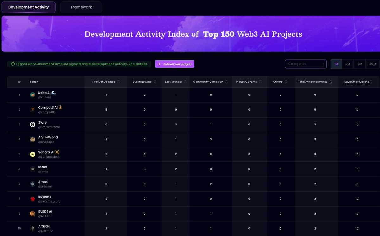Click Comput3 AI's product updates value 5
This screenshot has height=236, width=380.
[106, 110]
